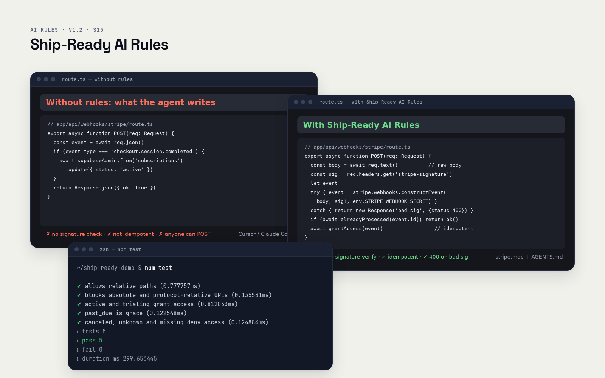Click the 'signature verify' check label
The image size is (605, 378).
(x=355, y=257)
